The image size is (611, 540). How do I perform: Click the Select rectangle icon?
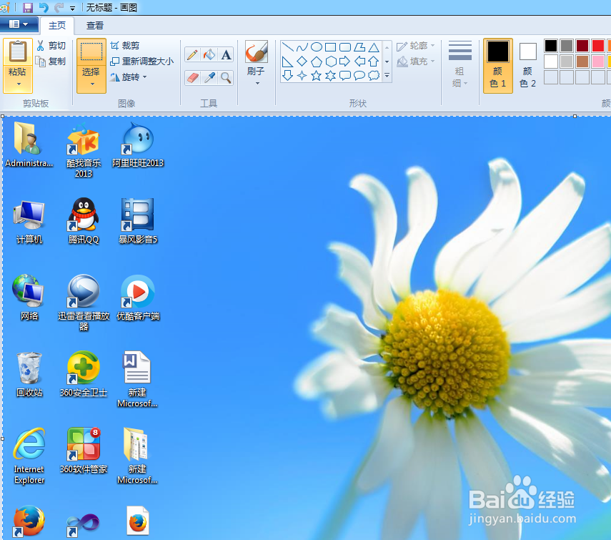(x=91, y=52)
